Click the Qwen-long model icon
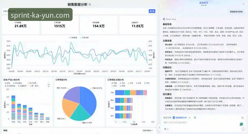248x134 pixels. [x=164, y=19]
